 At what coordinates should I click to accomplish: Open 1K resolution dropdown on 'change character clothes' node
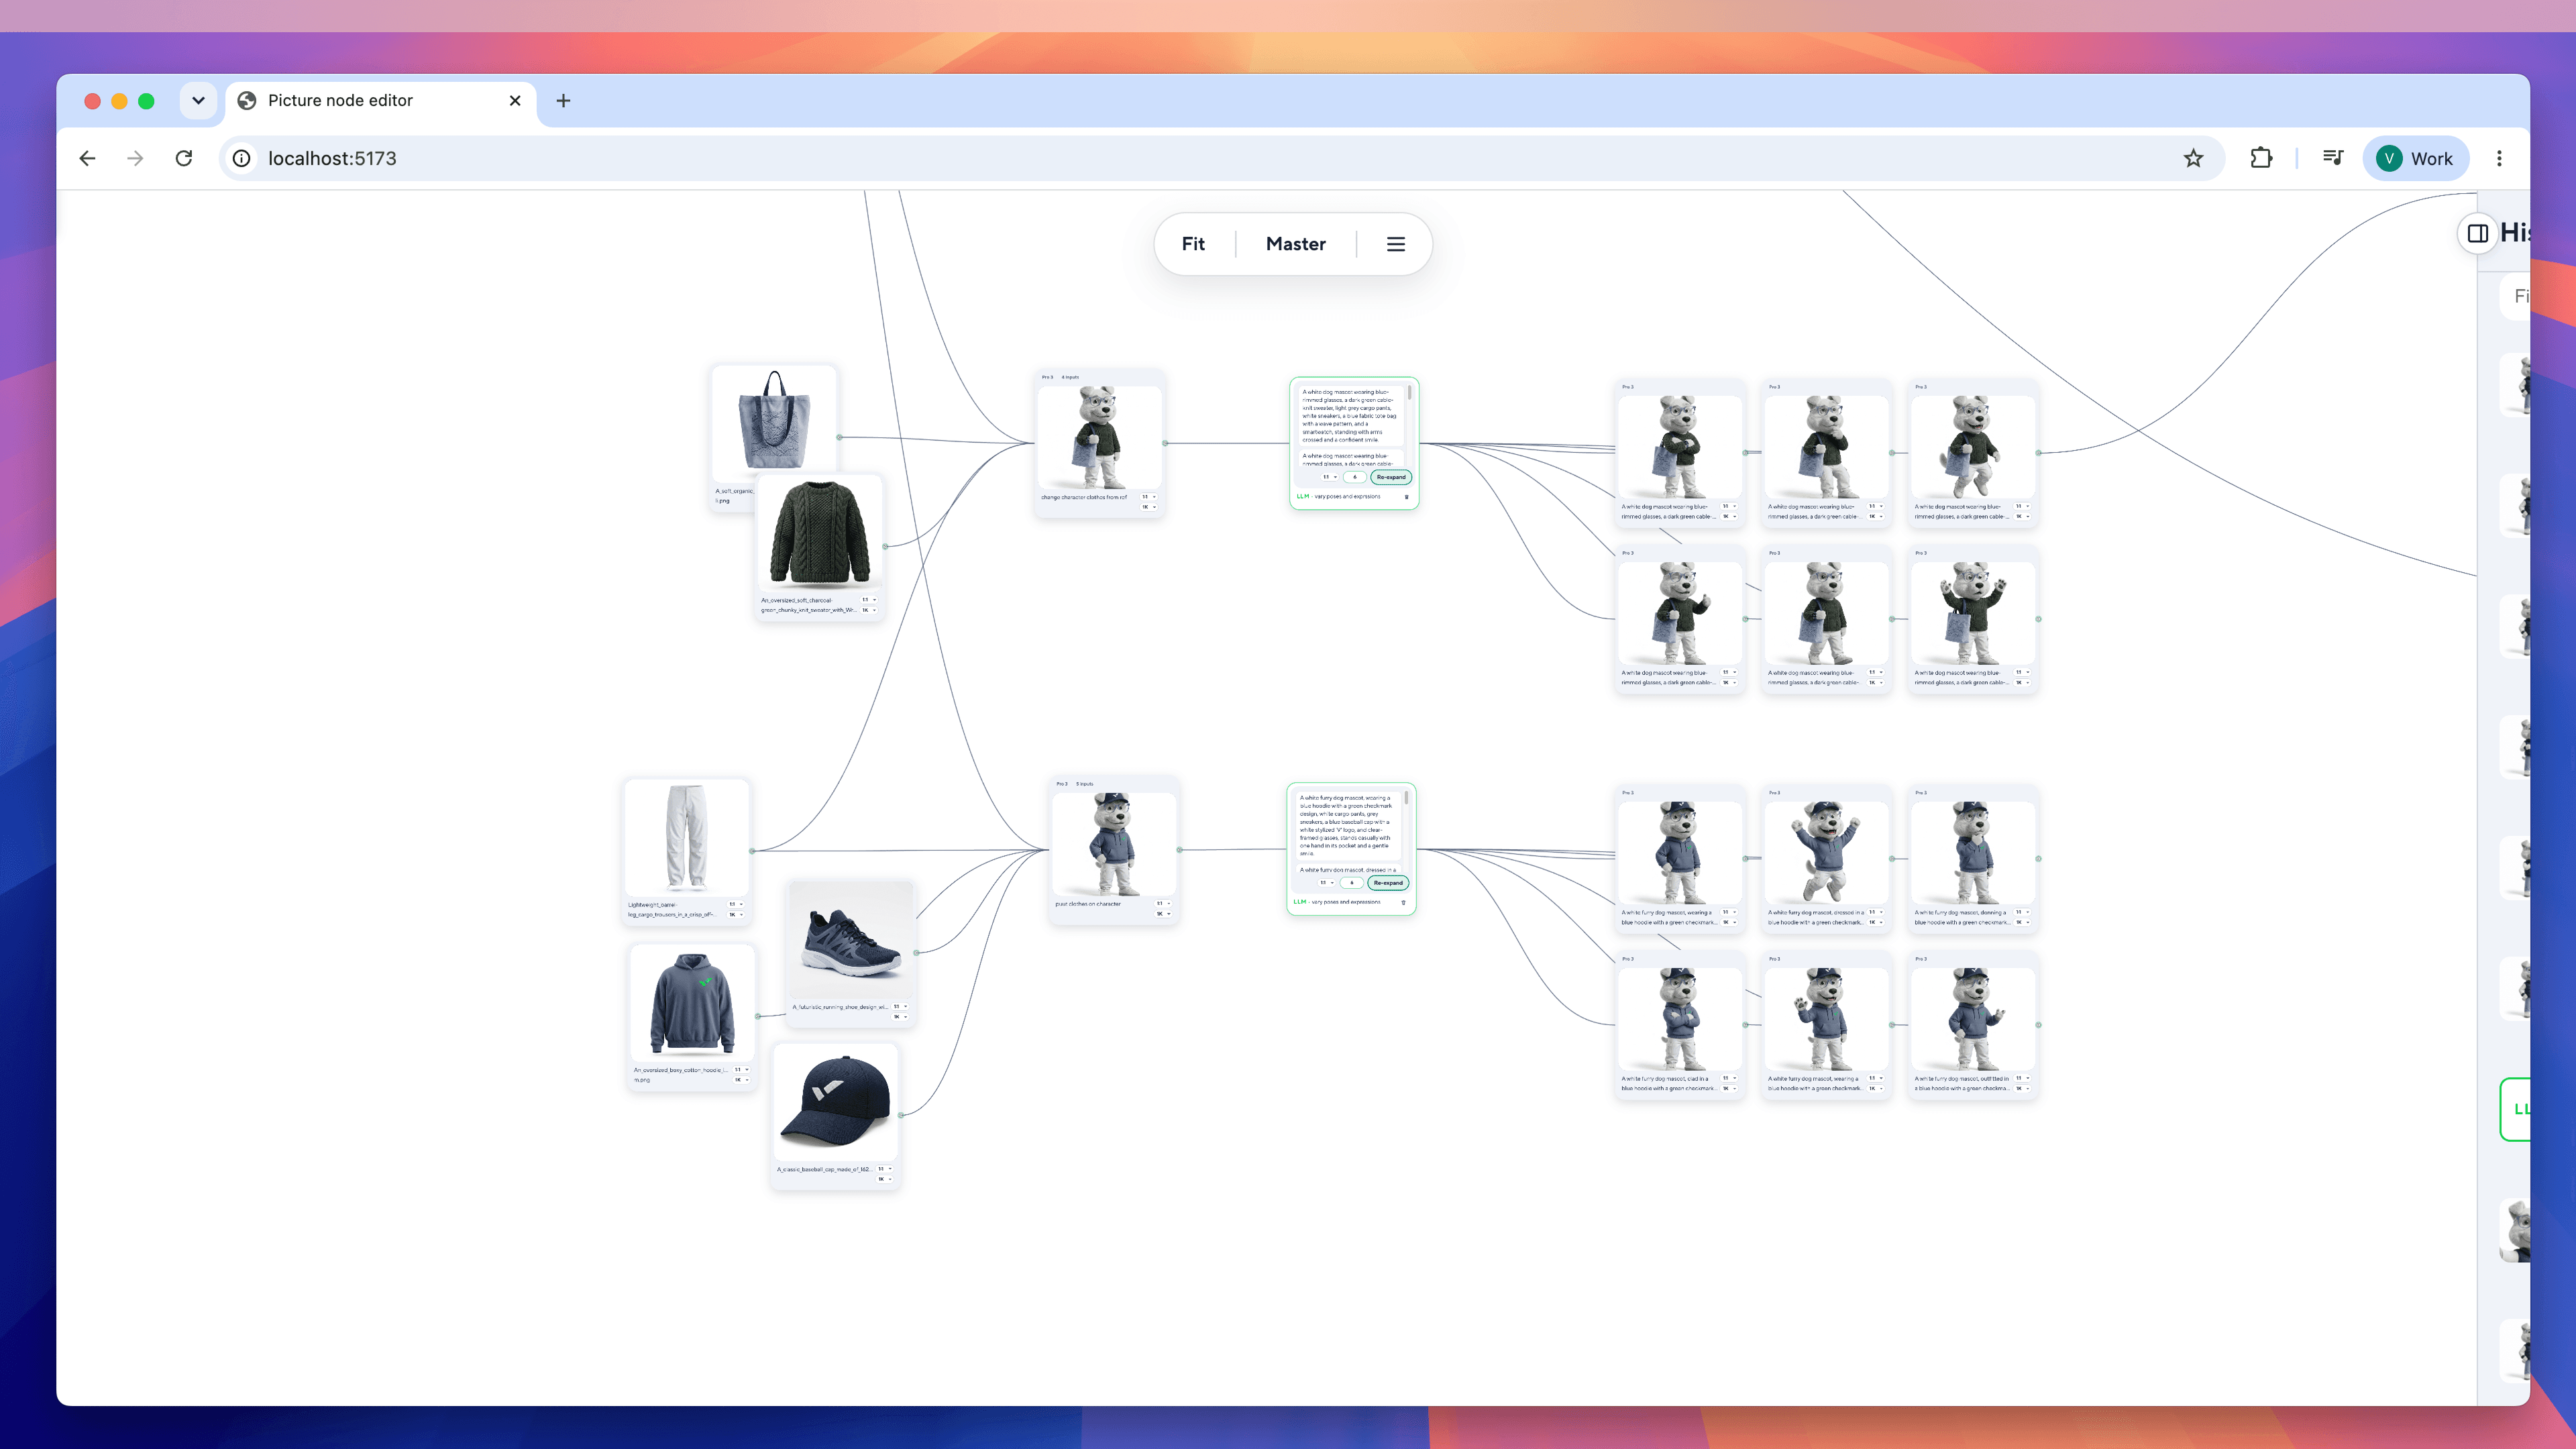1149,507
